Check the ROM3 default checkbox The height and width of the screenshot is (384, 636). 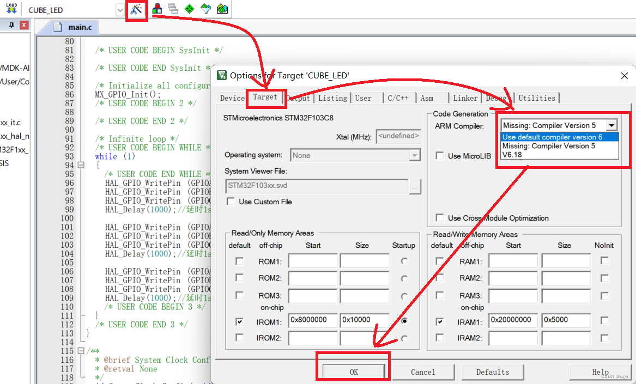click(239, 295)
